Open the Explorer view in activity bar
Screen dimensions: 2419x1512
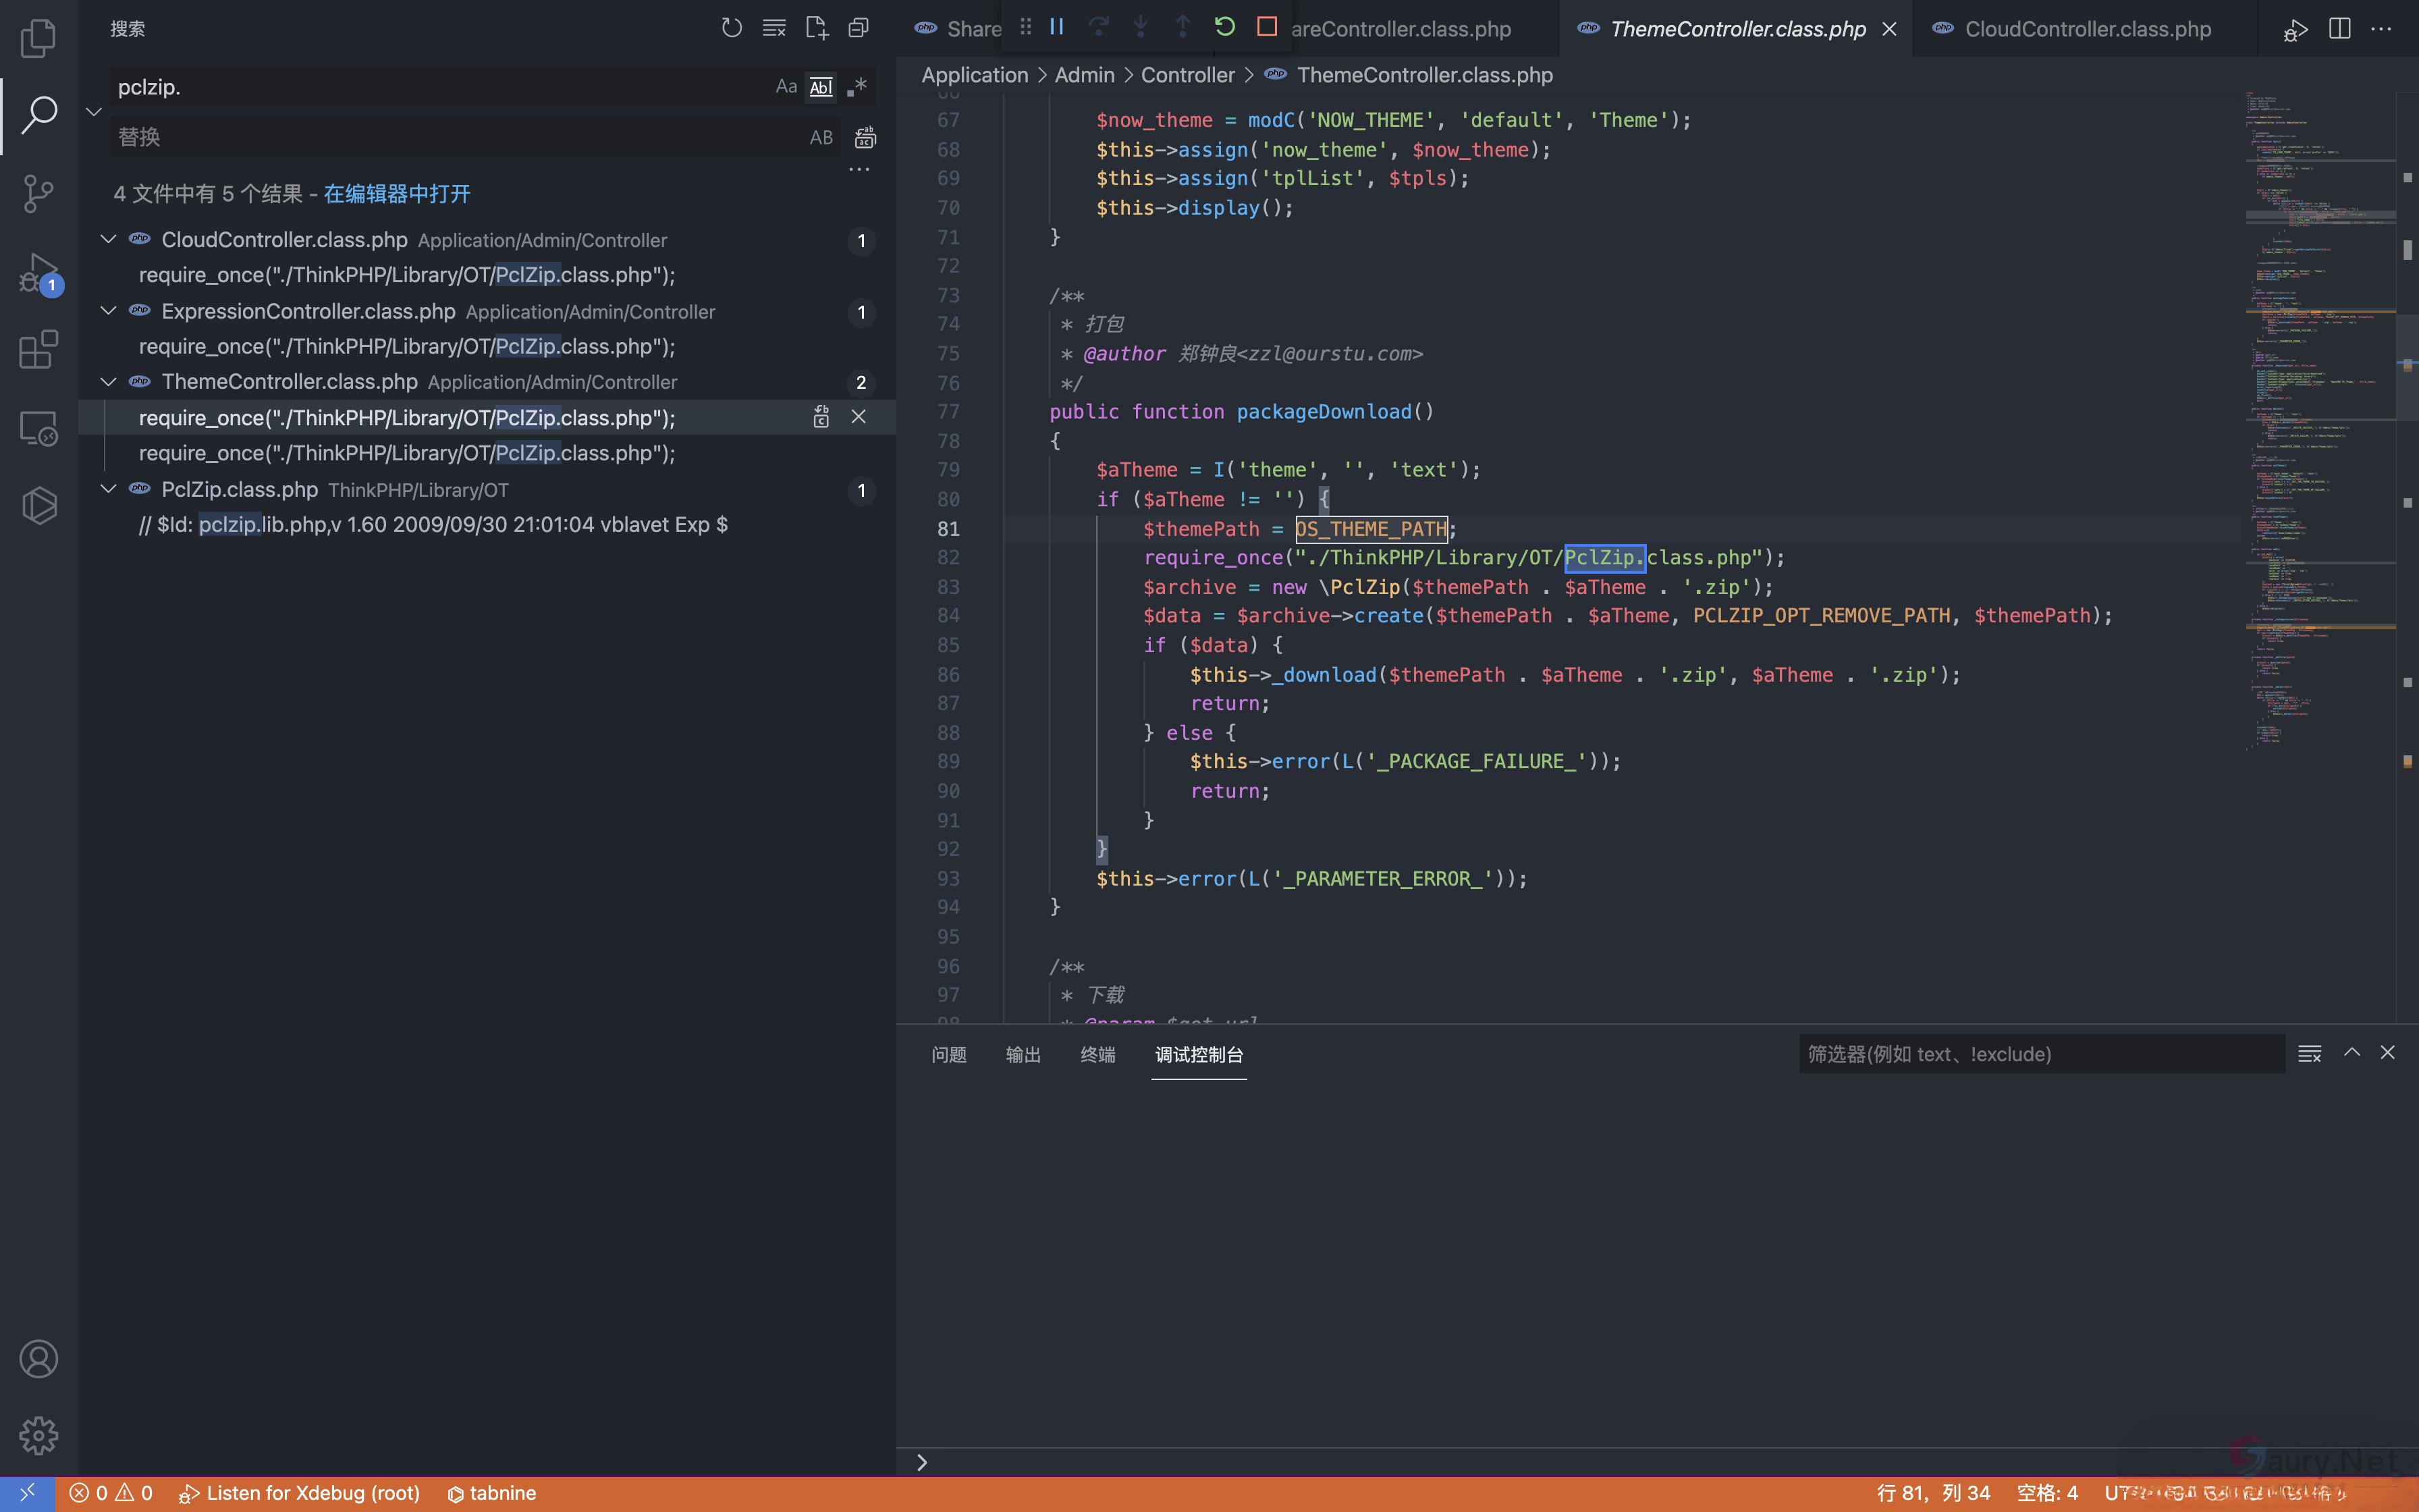tap(38, 38)
